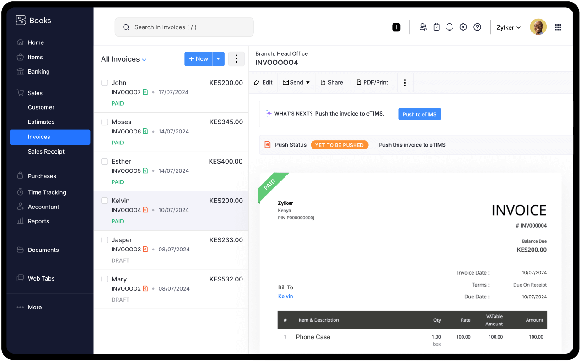The width and height of the screenshot is (581, 361).
Task: Open the settings gear icon
Action: pos(463,27)
